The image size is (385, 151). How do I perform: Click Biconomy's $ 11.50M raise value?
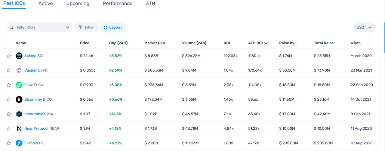(287, 99)
